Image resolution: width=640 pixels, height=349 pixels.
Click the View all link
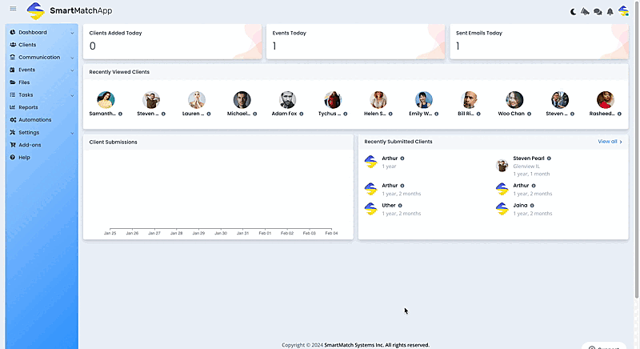pos(610,142)
